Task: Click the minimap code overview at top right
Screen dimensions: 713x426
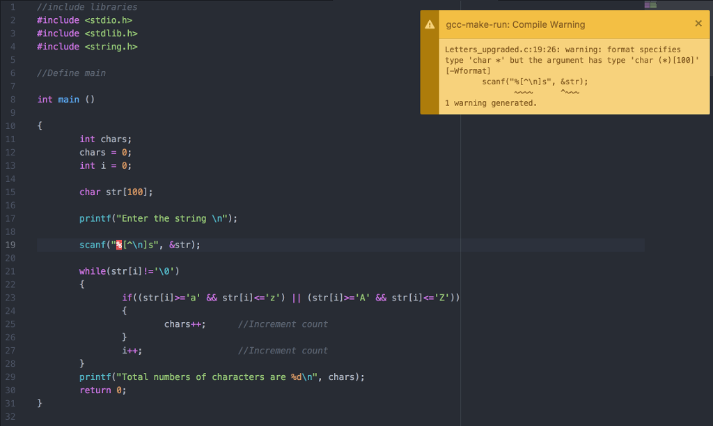Action: pos(650,5)
